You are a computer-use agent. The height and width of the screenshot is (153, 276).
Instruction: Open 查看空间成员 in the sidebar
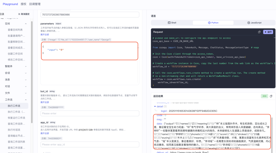point(16,48)
